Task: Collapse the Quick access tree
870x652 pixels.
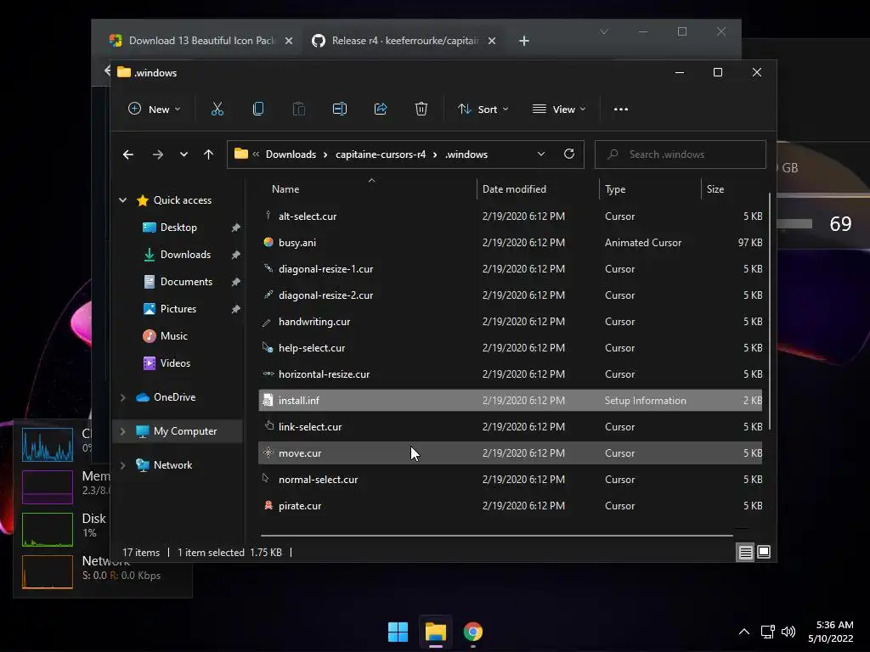Action: 123,200
